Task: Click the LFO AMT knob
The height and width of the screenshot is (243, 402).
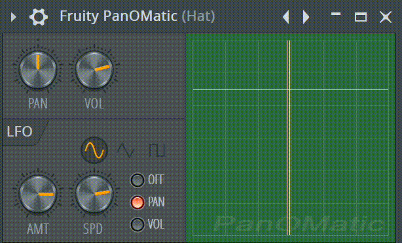Action: [38, 194]
